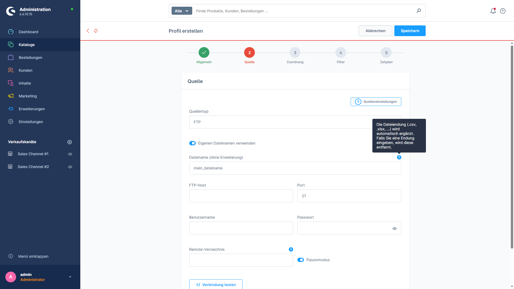Screen dimensions: 514x289
Task: Click the Speichern button
Action: pyautogui.click(x=410, y=31)
